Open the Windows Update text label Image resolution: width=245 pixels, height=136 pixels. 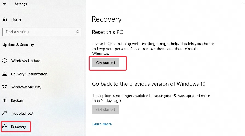26,61
